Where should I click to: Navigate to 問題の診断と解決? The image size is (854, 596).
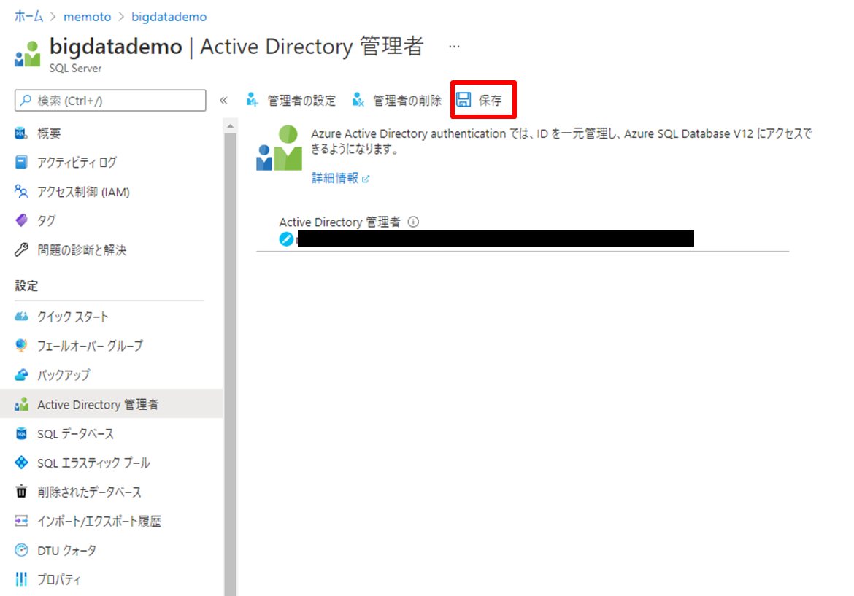point(82,249)
